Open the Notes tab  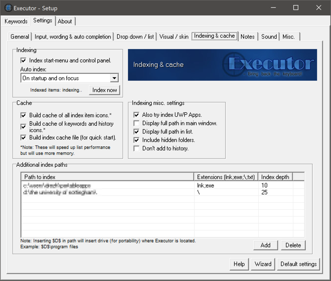point(248,37)
